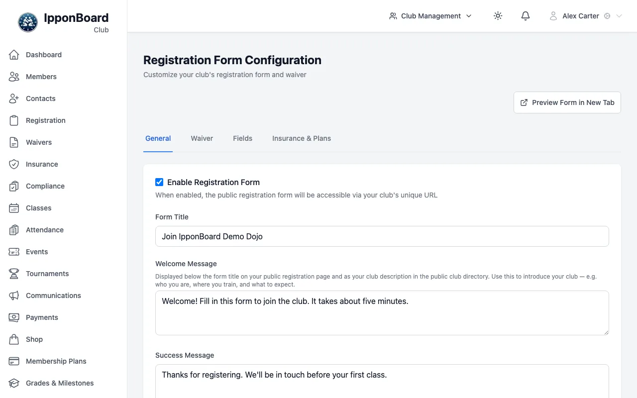
Task: Open Membership Plans sidebar link
Action: [64, 361]
